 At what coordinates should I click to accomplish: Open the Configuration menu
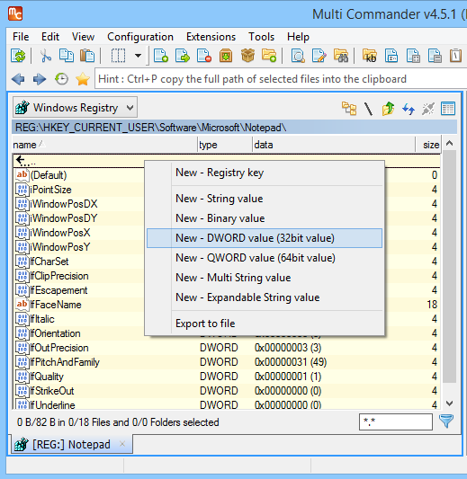tap(140, 37)
